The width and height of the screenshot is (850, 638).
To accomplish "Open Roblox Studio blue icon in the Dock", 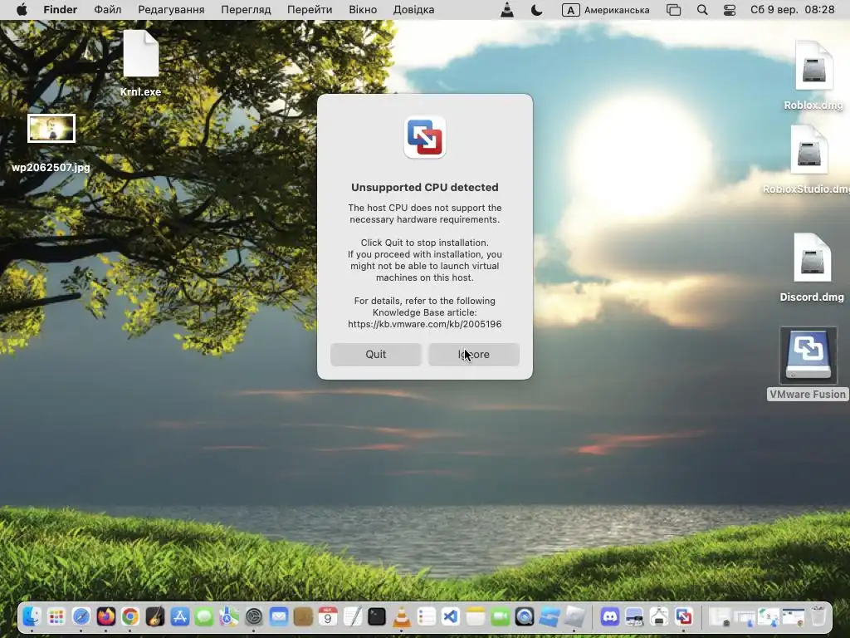I will [x=550, y=617].
